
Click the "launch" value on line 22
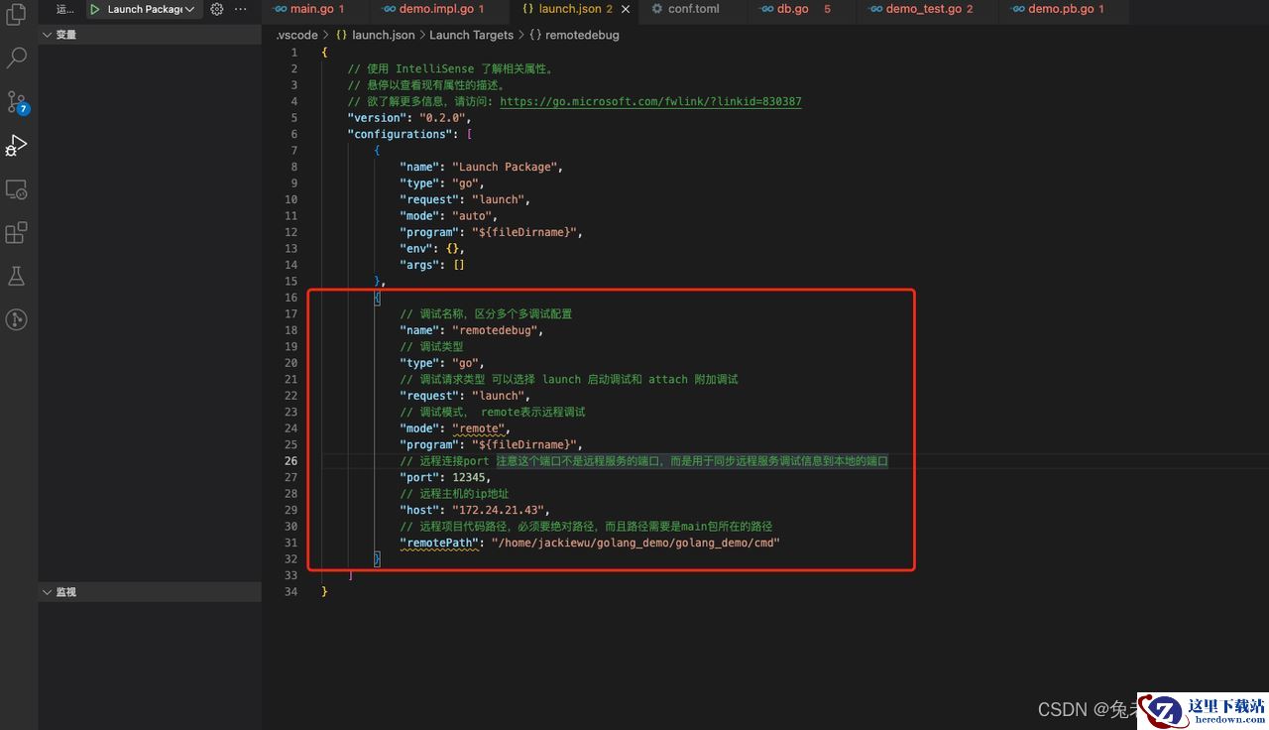point(498,396)
